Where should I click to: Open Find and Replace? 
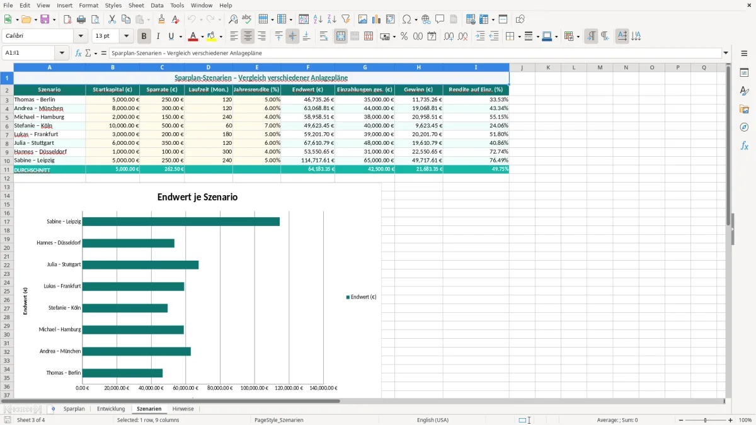click(233, 20)
